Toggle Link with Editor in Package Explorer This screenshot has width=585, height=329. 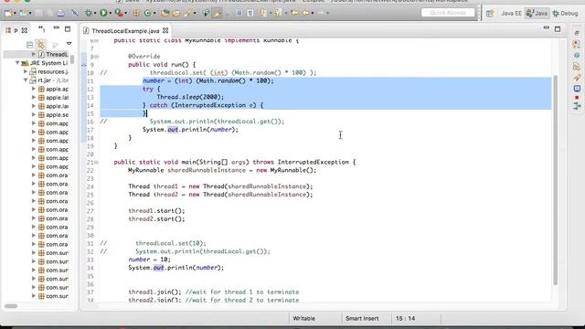pos(40,45)
